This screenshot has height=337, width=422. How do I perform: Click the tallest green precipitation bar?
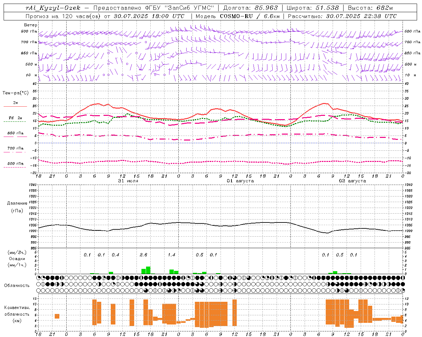[x=148, y=270]
